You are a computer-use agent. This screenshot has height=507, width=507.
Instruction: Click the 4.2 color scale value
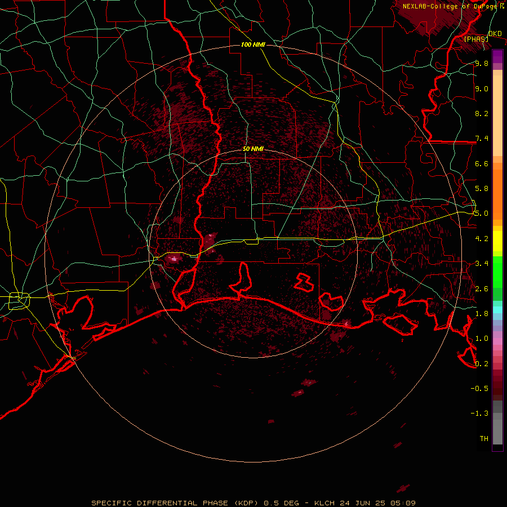[482, 239]
